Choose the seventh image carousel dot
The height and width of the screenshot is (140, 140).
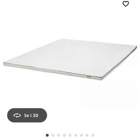(x=81, y=135)
